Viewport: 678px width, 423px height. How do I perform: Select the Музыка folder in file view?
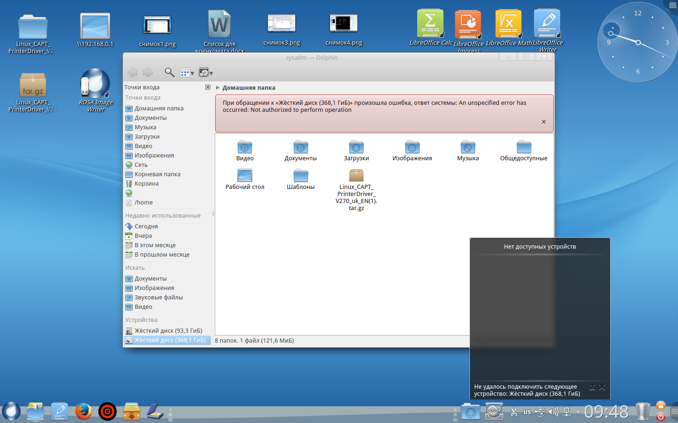(468, 151)
